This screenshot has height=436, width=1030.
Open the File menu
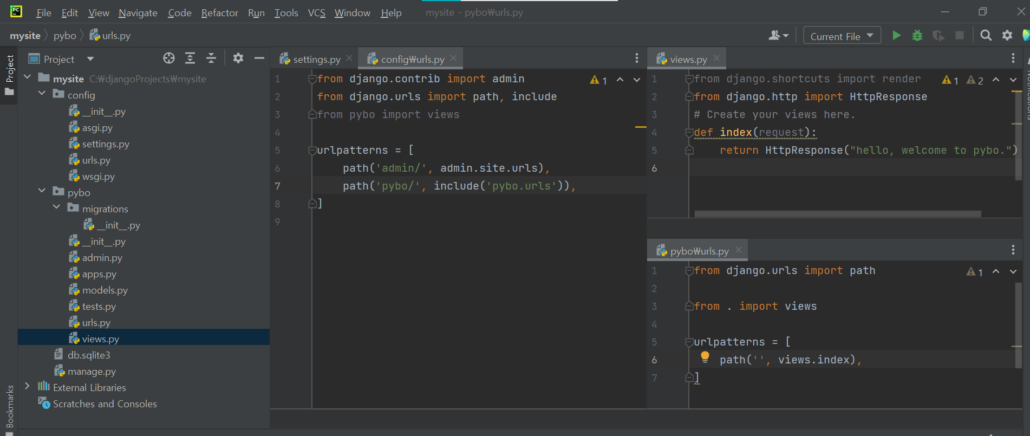(43, 12)
